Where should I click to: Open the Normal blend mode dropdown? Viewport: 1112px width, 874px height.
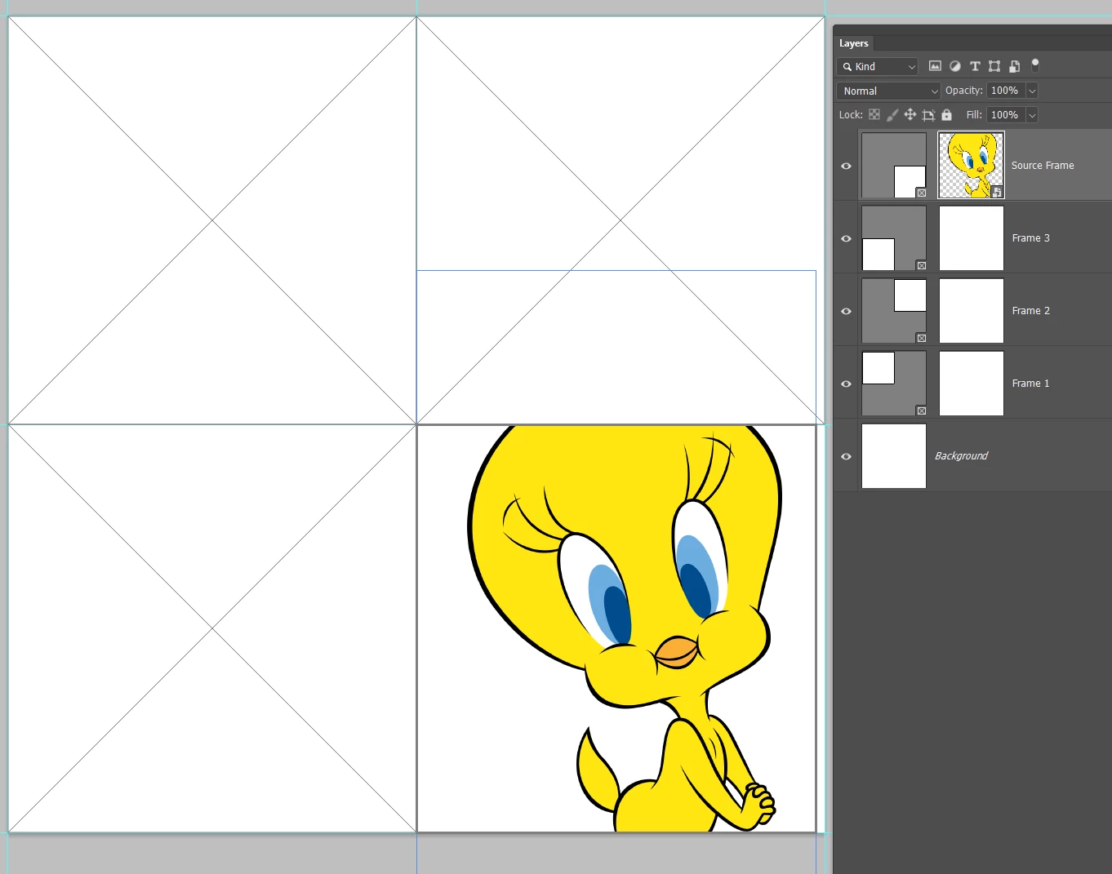click(x=888, y=91)
